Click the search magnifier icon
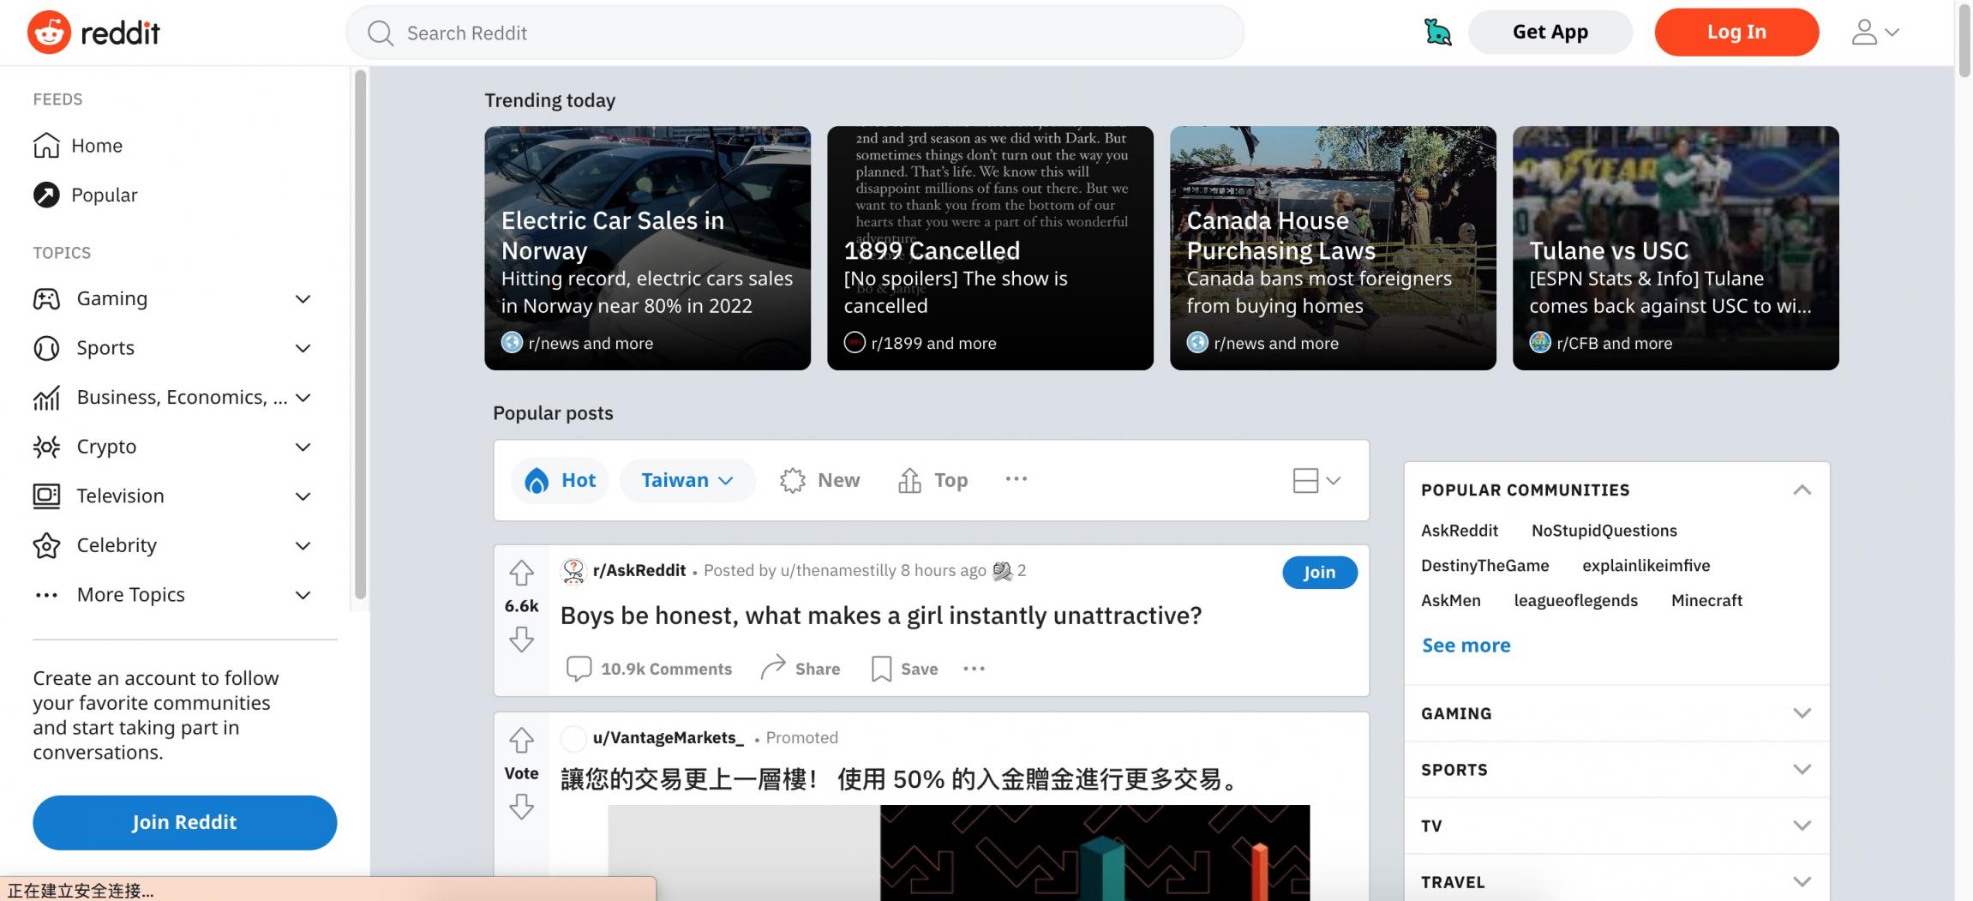1973x901 pixels. [380, 33]
